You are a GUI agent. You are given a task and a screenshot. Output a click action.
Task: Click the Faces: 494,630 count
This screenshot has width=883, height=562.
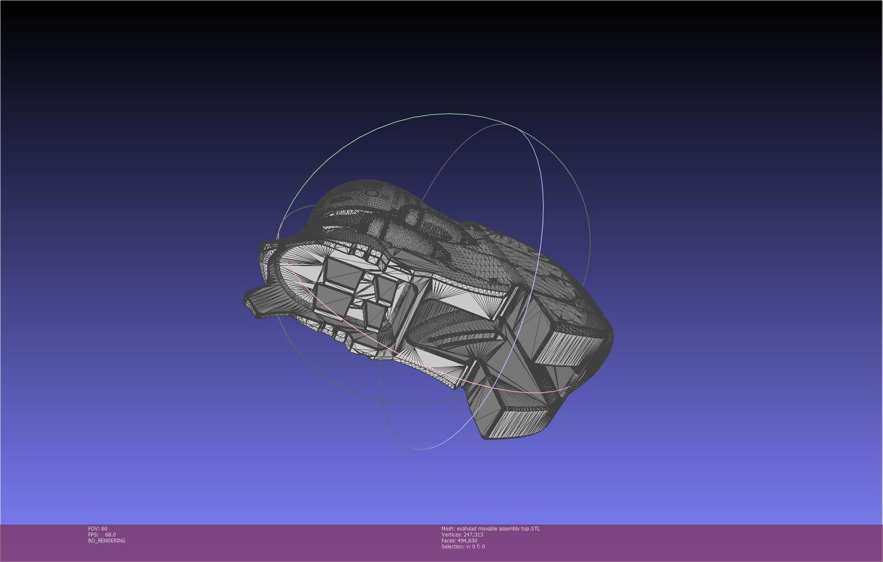[459, 540]
